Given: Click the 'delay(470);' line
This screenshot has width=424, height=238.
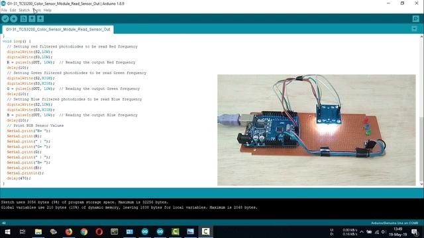Looking at the screenshot, I should click(x=19, y=178).
